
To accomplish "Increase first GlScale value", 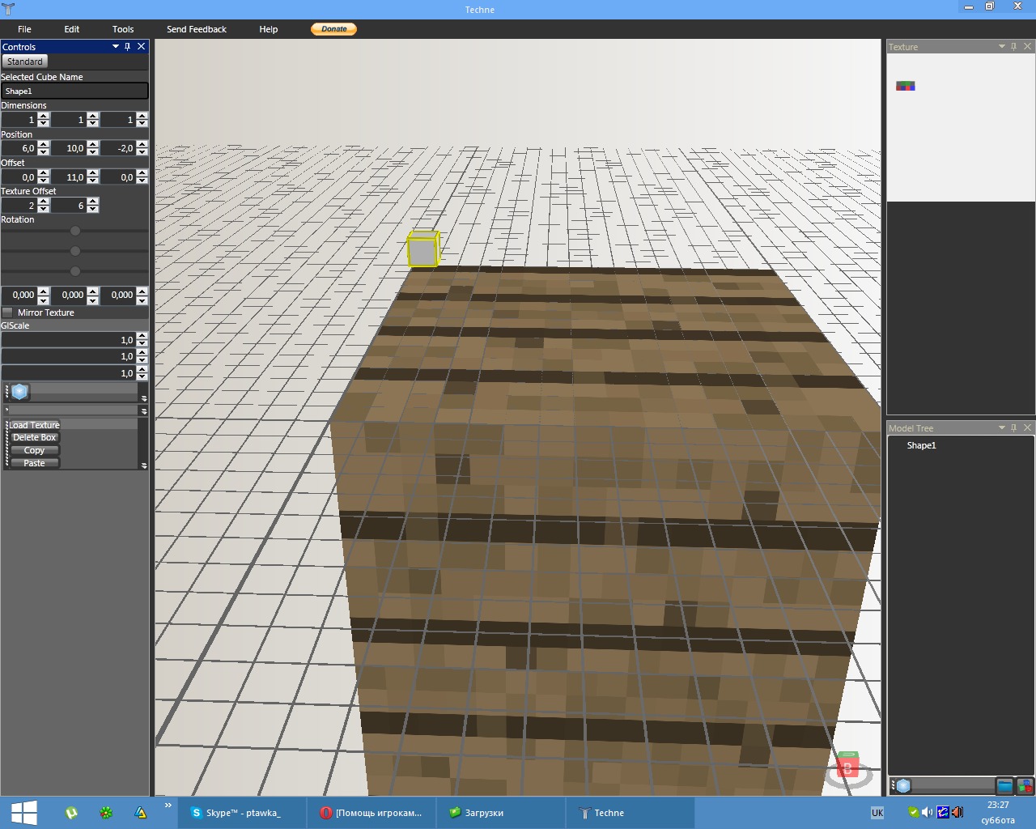I will (x=142, y=336).
